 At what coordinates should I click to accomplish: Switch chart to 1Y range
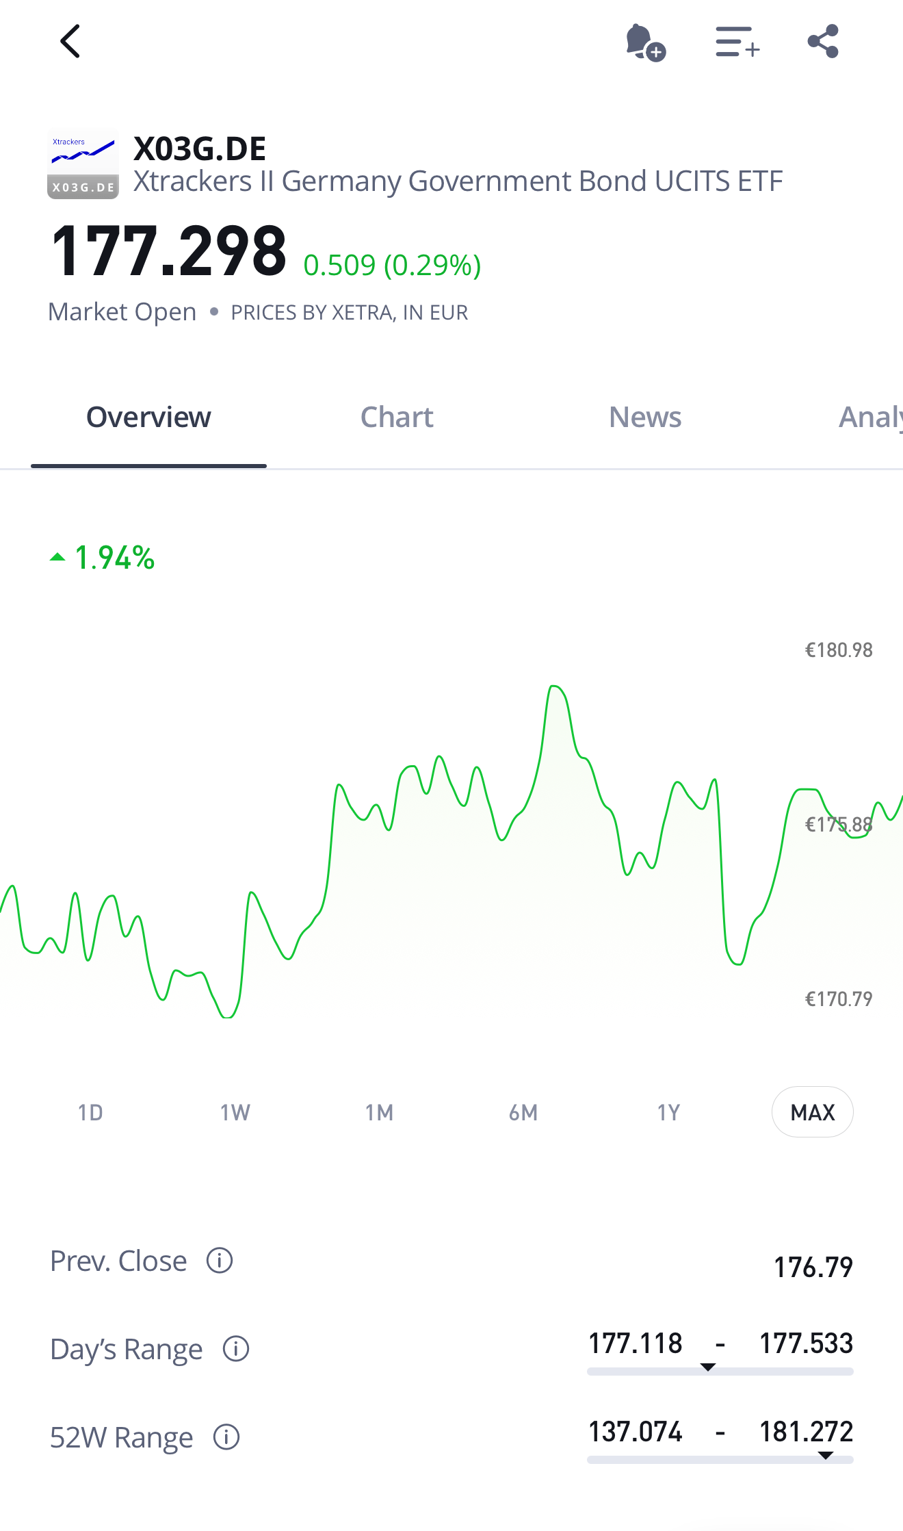pyautogui.click(x=668, y=1113)
